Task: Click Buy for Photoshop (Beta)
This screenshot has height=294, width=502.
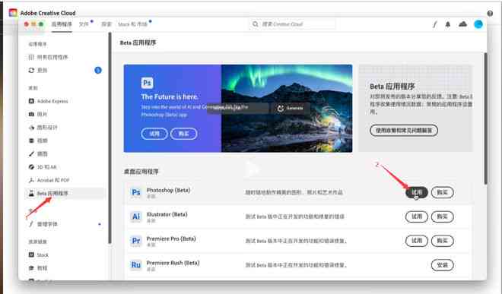Action: 442,192
